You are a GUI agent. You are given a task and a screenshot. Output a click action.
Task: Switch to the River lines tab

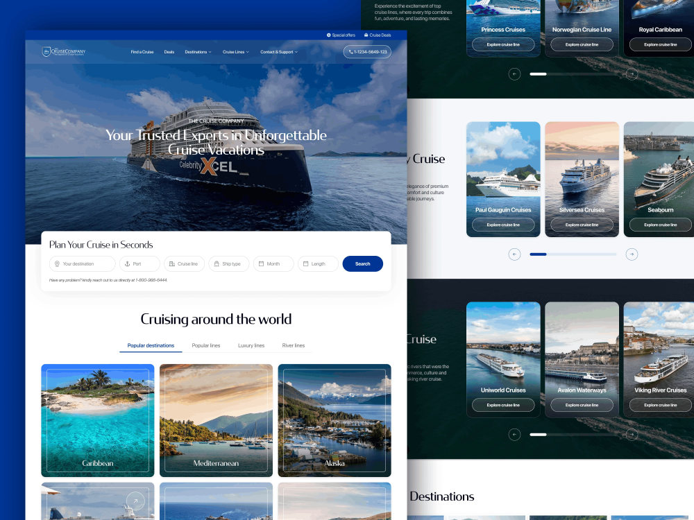pyautogui.click(x=294, y=345)
